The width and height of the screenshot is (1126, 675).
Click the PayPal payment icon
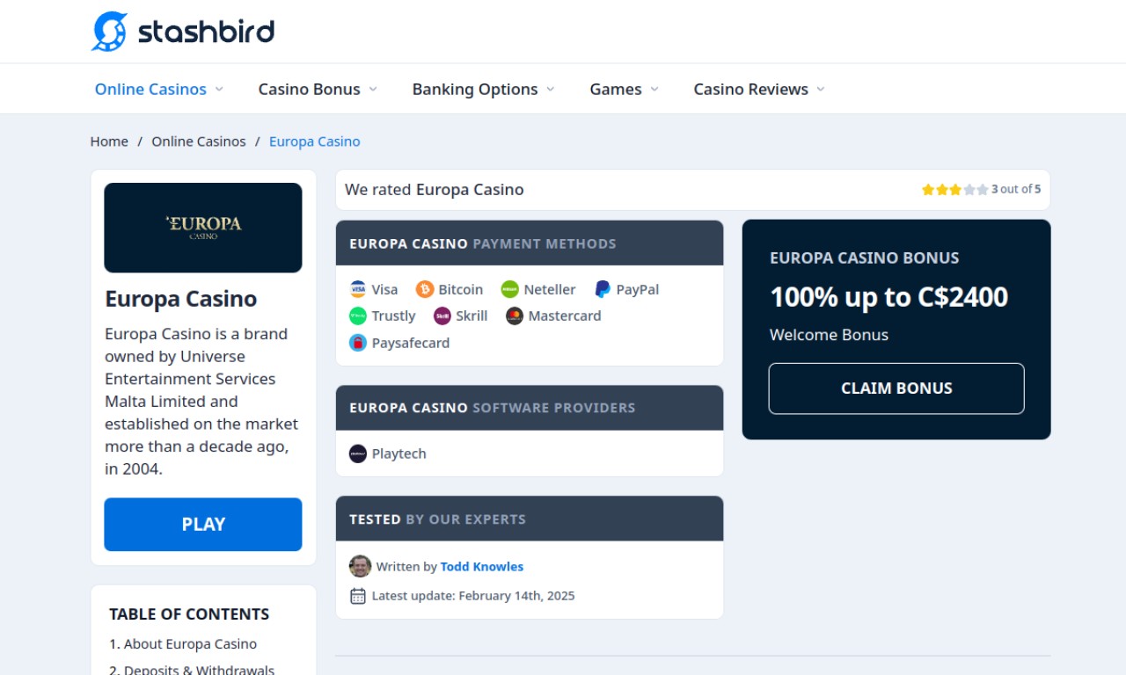click(603, 290)
